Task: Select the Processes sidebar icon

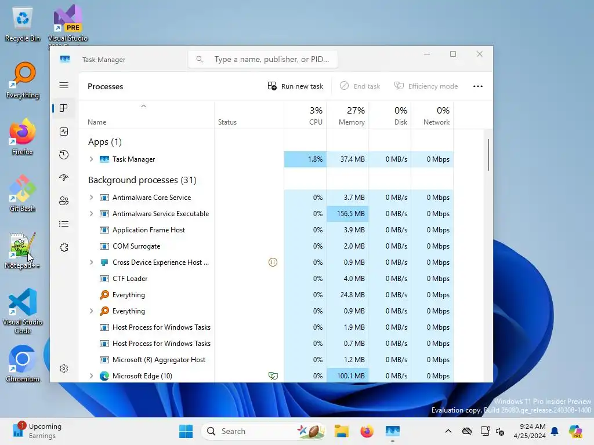Action: (x=64, y=108)
